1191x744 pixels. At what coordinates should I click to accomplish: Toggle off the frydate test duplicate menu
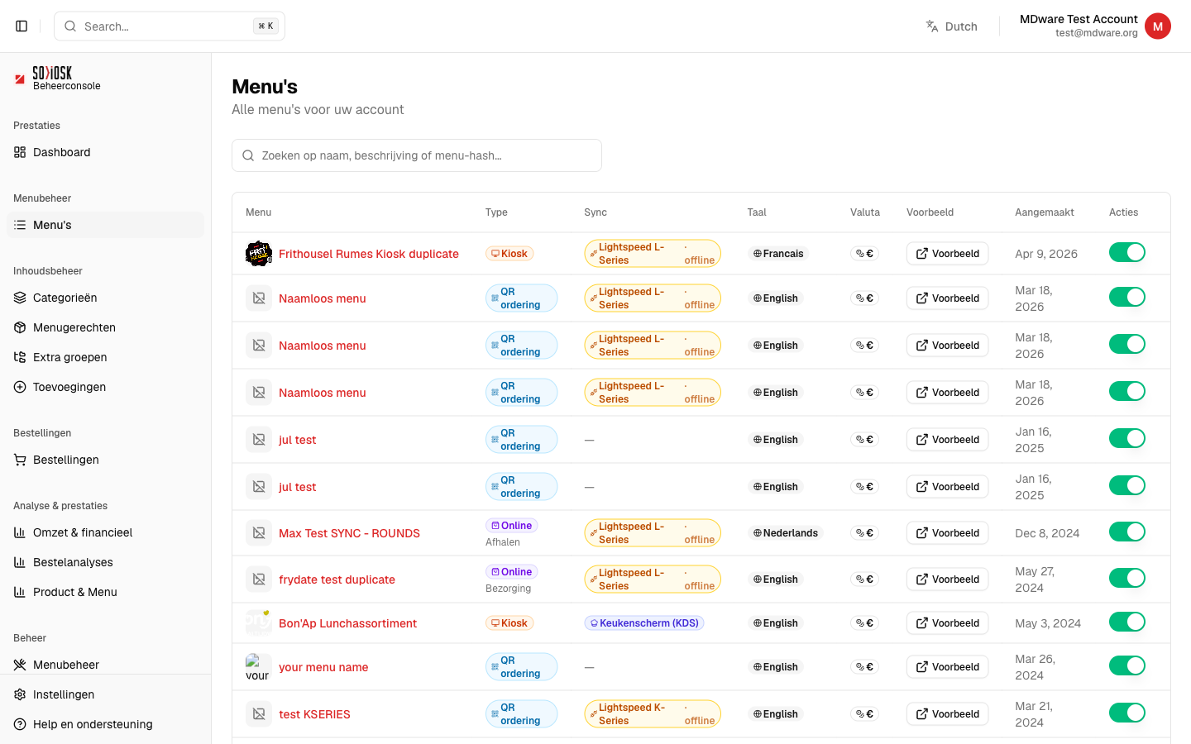1127,578
